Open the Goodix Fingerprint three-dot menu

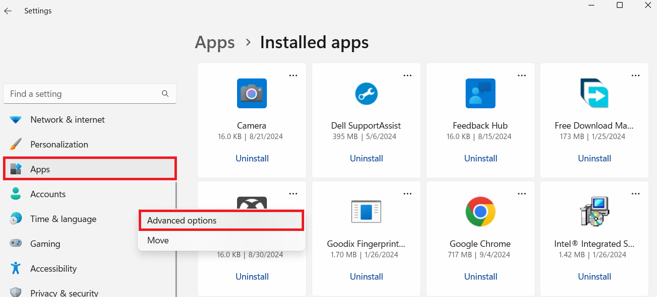click(408, 194)
